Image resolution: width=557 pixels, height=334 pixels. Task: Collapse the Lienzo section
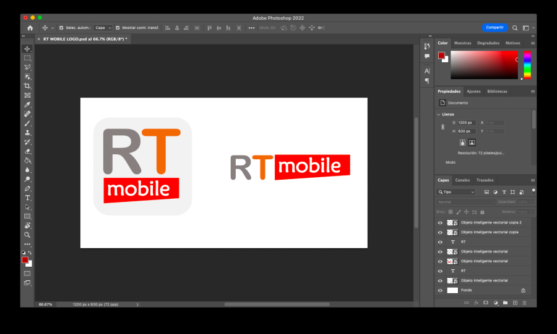pos(439,114)
